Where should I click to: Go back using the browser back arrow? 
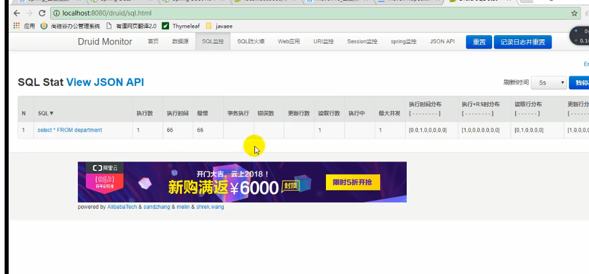pyautogui.click(x=17, y=13)
